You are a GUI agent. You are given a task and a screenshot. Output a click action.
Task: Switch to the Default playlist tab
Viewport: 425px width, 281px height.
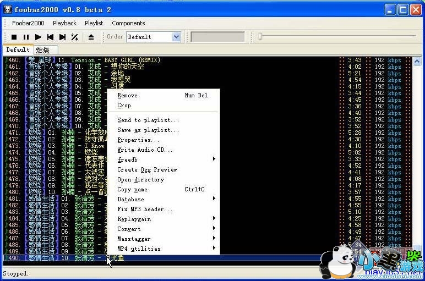tap(18, 50)
